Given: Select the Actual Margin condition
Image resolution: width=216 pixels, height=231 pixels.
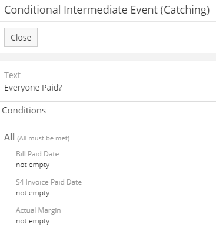Looking at the screenshot, I should [x=38, y=210].
